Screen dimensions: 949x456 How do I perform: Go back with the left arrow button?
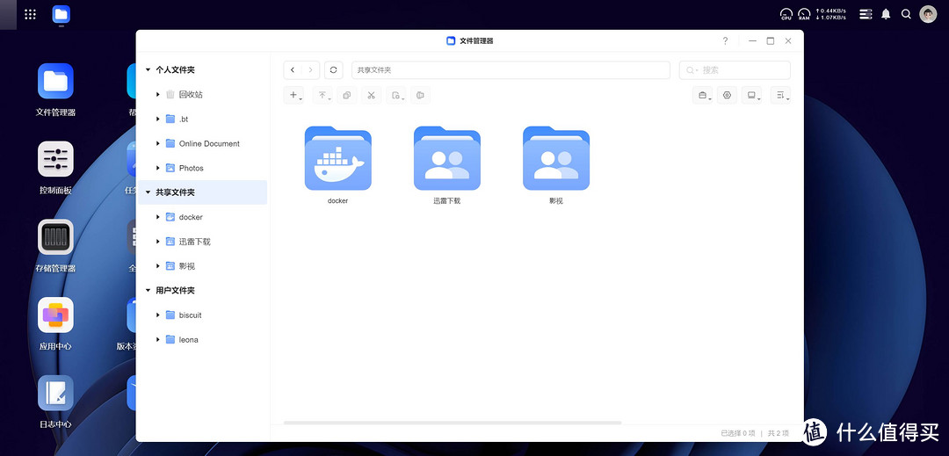click(x=293, y=70)
